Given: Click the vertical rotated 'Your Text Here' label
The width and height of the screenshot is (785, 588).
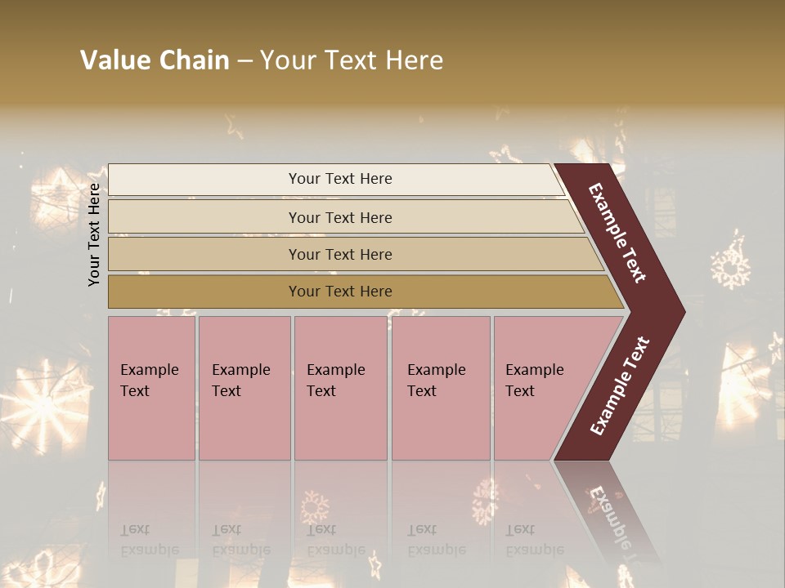Looking at the screenshot, I should (94, 234).
